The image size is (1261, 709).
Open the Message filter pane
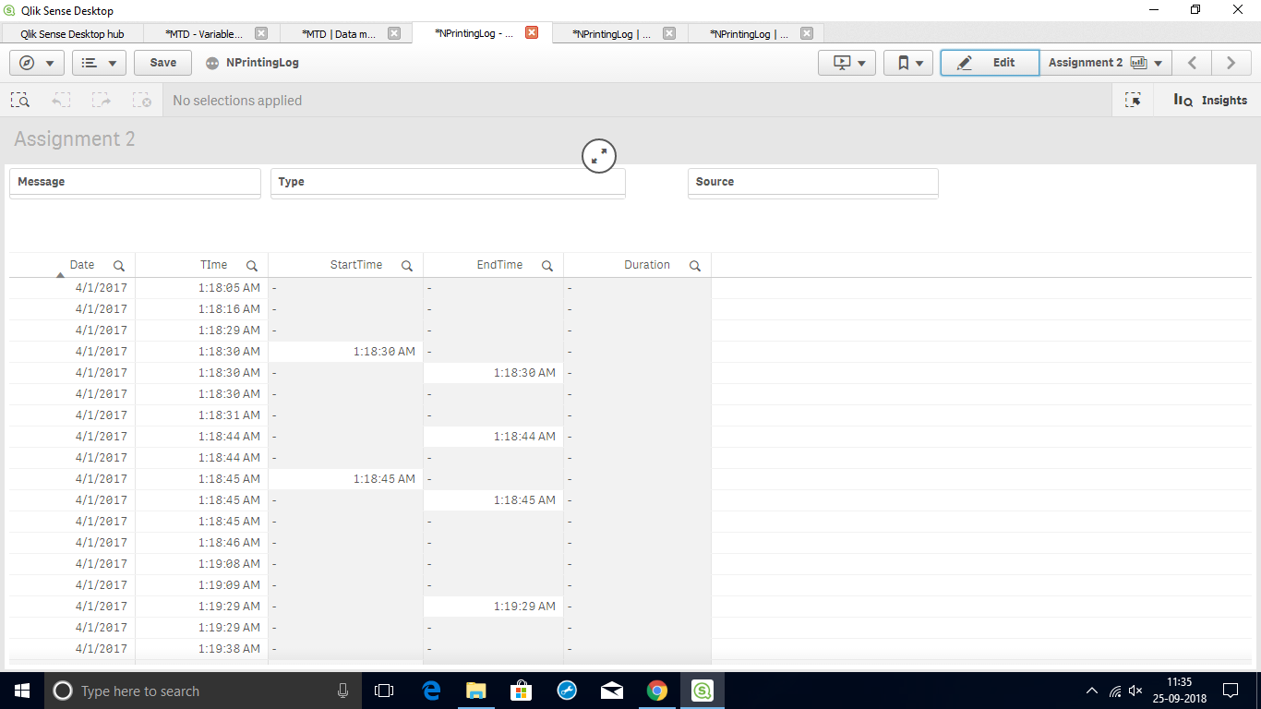136,182
